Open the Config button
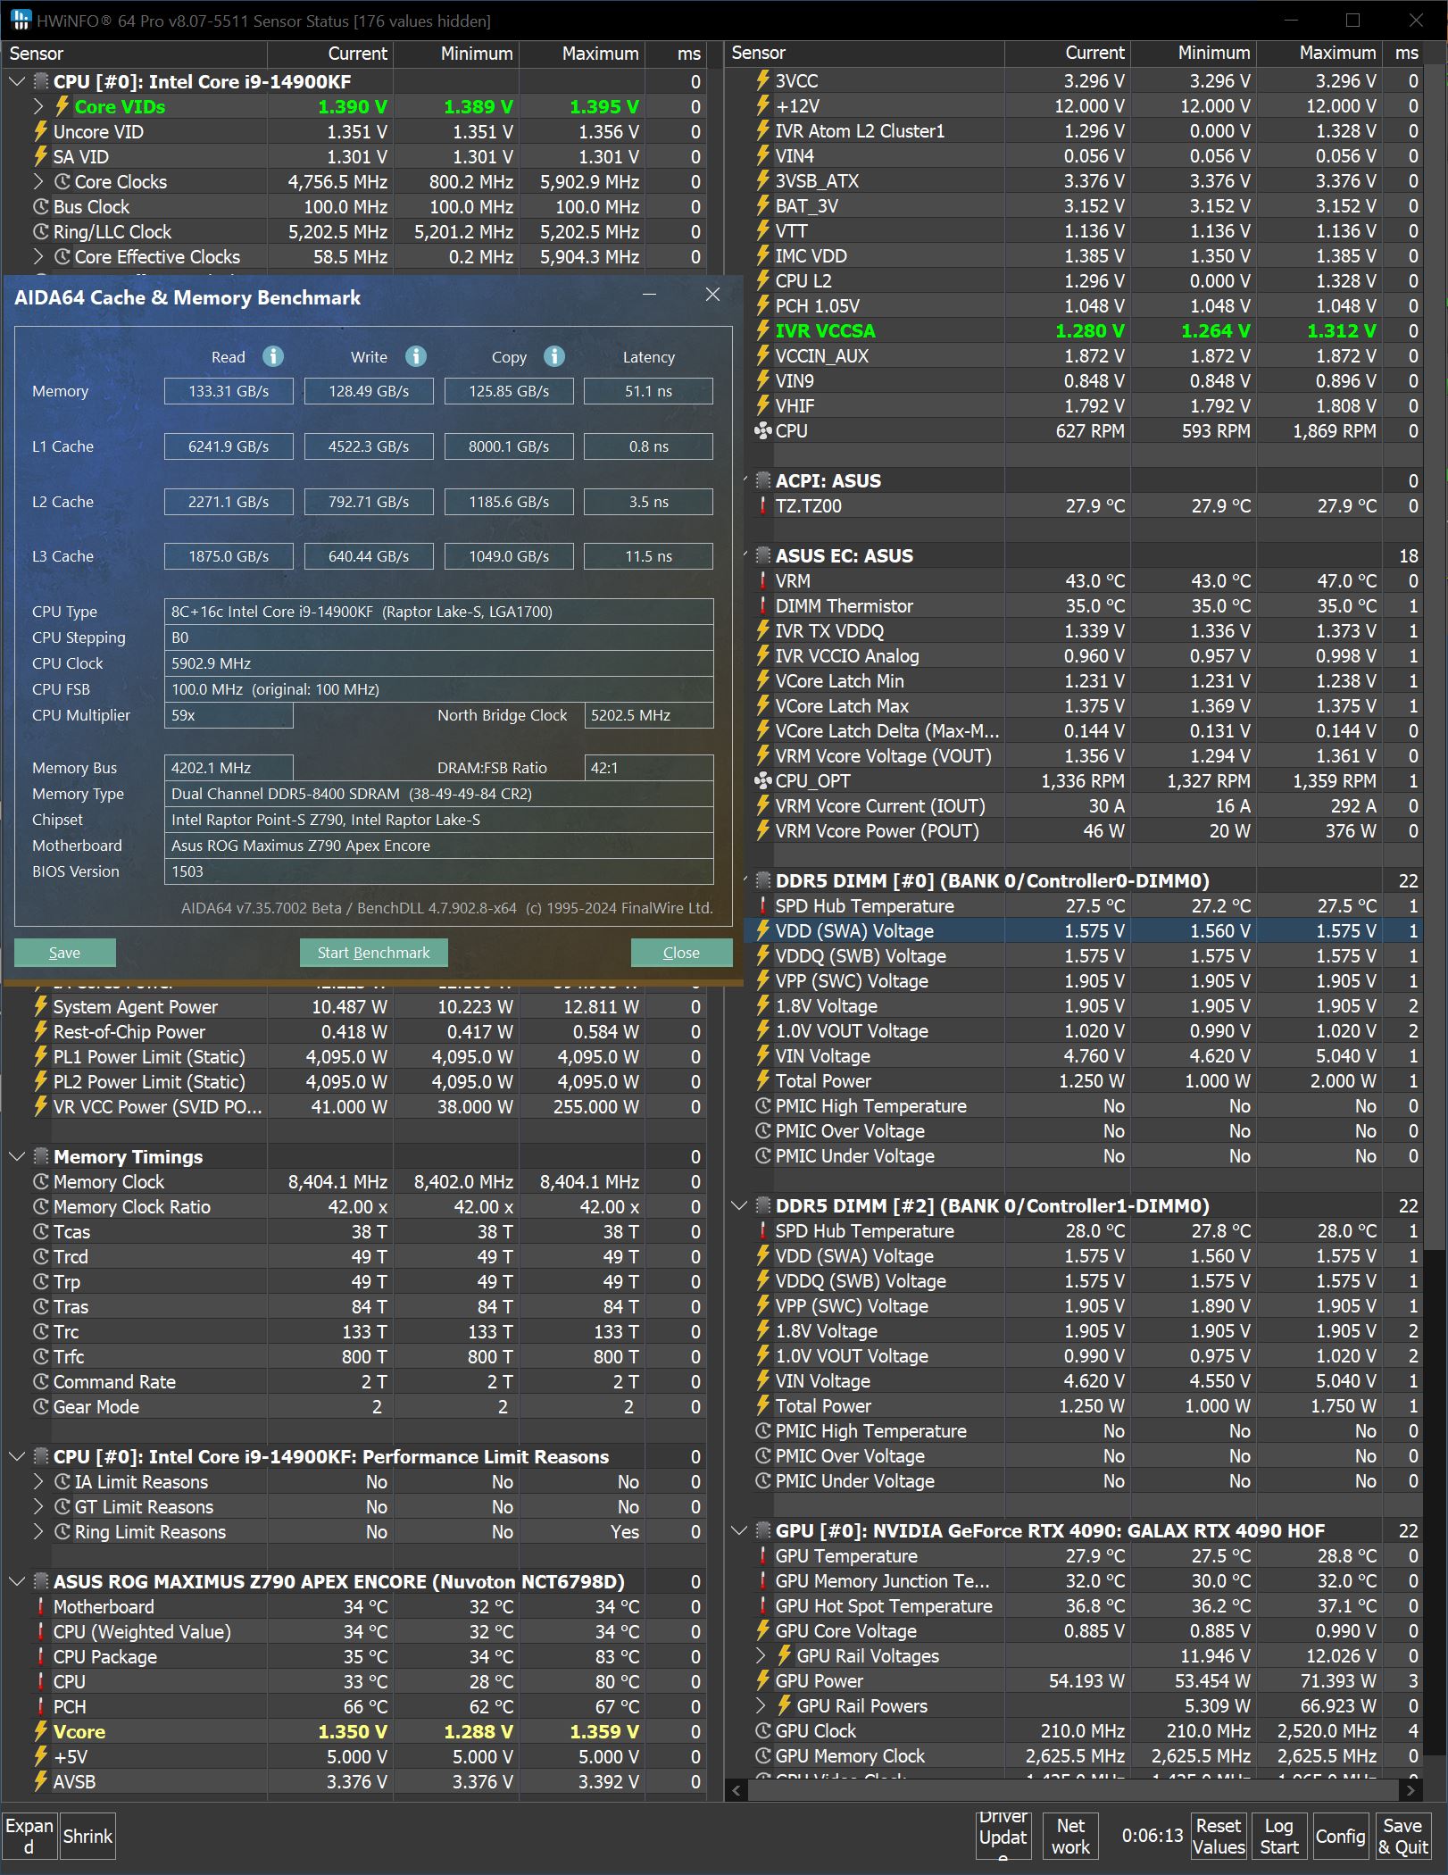 (1340, 1837)
